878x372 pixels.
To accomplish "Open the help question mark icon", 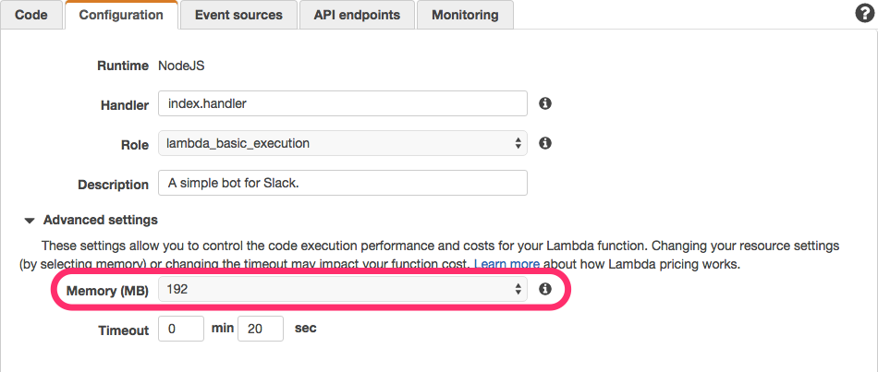I will point(864,14).
